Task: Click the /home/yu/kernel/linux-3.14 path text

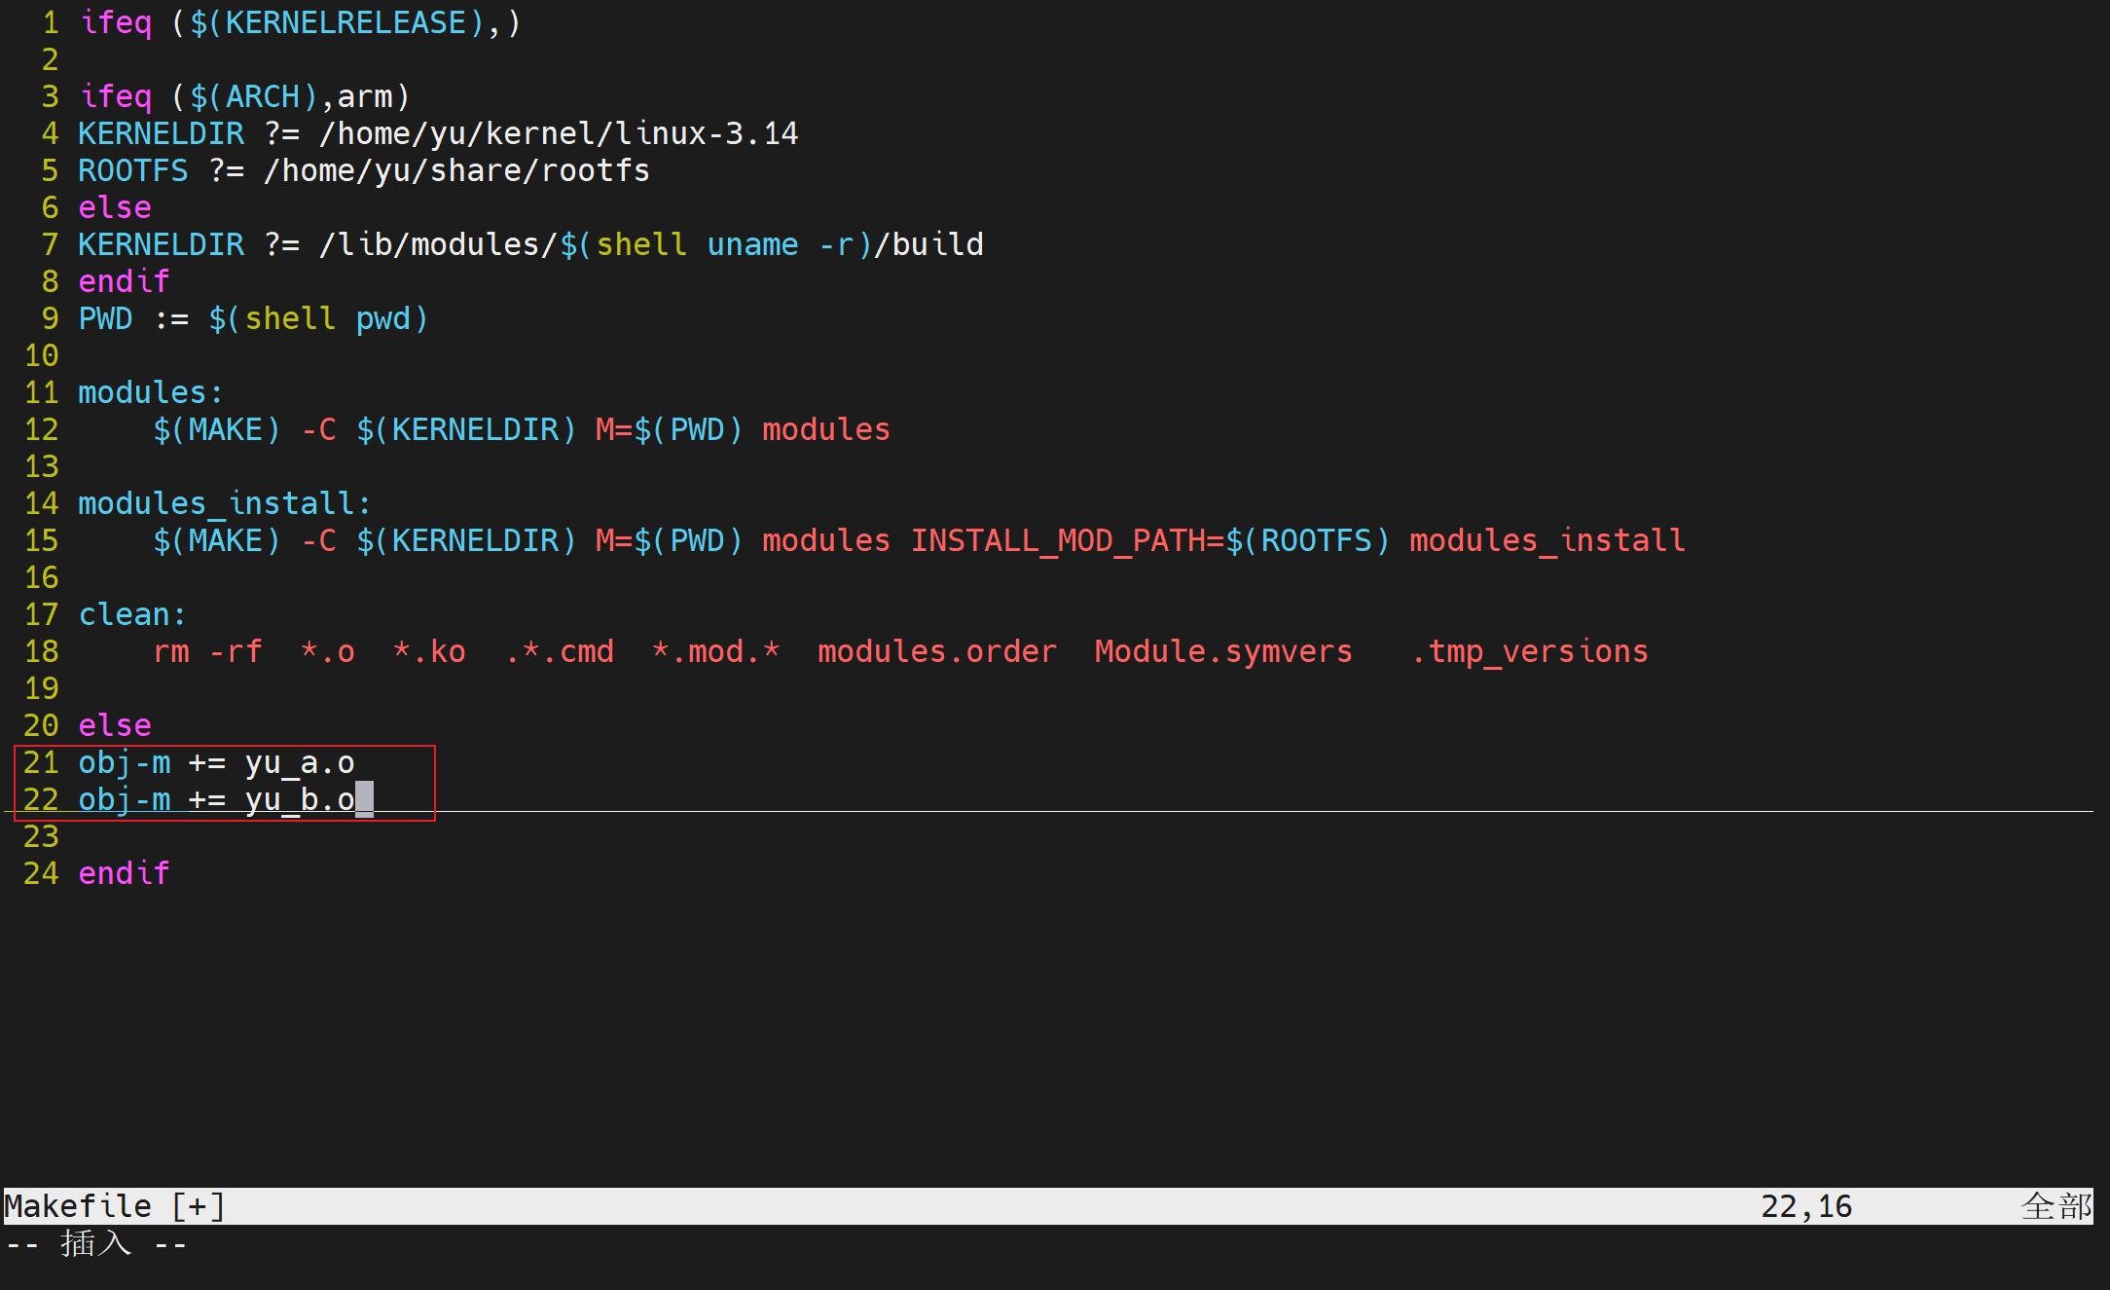Action: (x=559, y=133)
